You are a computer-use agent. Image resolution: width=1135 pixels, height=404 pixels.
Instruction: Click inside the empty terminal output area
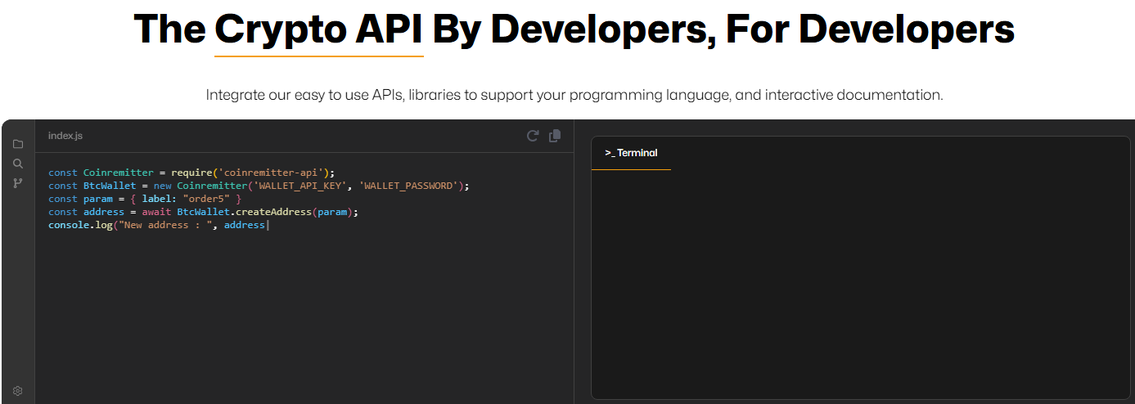(859, 286)
